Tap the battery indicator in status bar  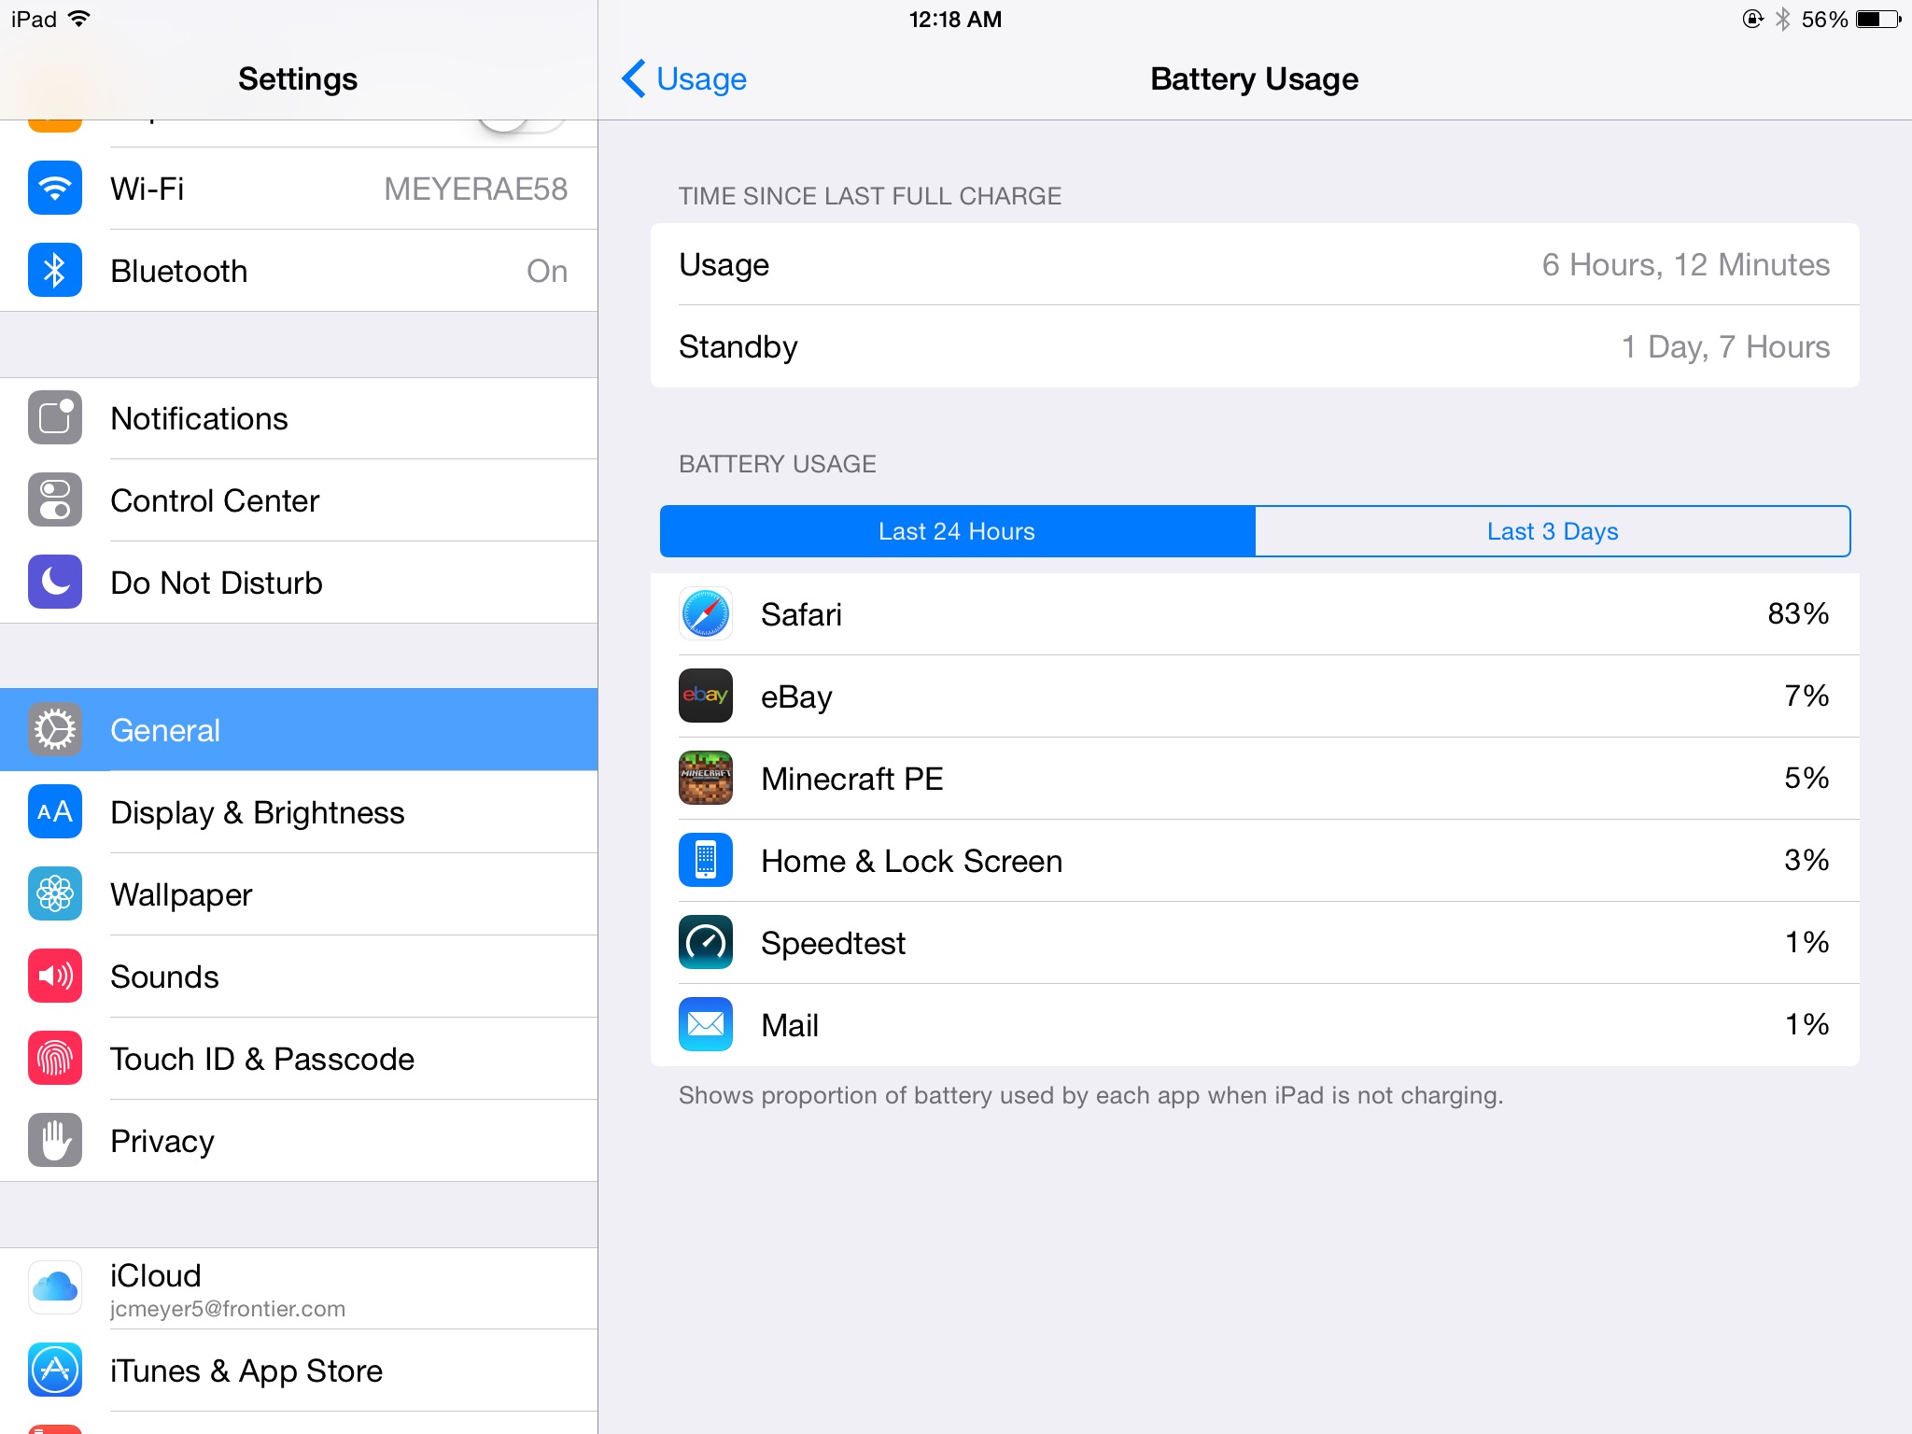coord(1878,20)
